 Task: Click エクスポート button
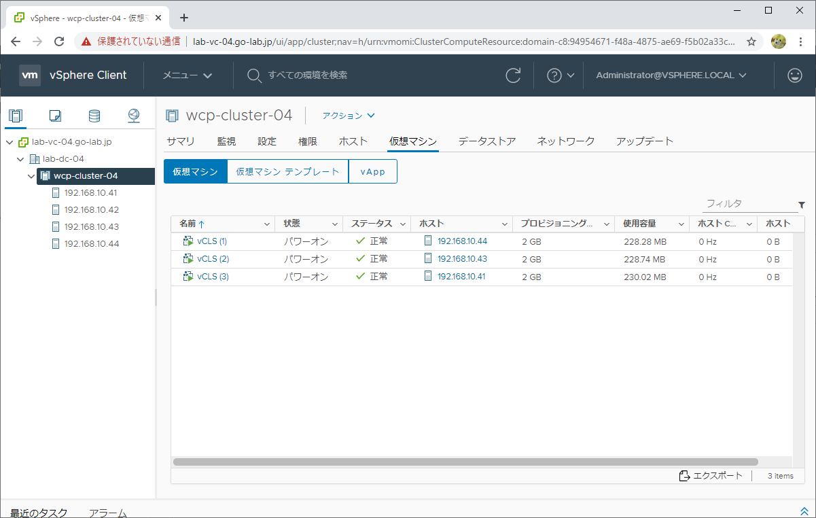coord(711,476)
